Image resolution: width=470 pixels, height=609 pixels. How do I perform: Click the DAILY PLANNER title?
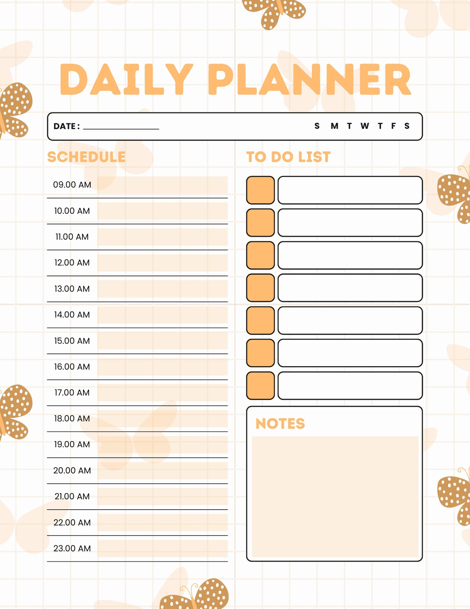point(235,79)
